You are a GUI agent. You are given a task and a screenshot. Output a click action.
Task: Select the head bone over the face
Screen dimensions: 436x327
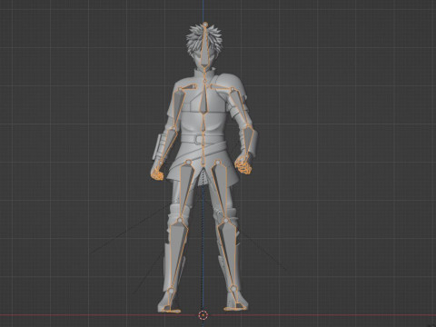tap(205, 47)
